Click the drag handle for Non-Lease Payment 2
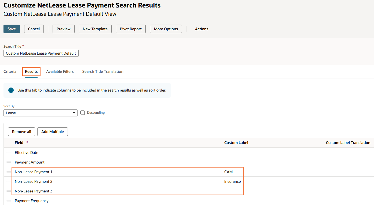The height and width of the screenshot is (205, 374). 9,181
